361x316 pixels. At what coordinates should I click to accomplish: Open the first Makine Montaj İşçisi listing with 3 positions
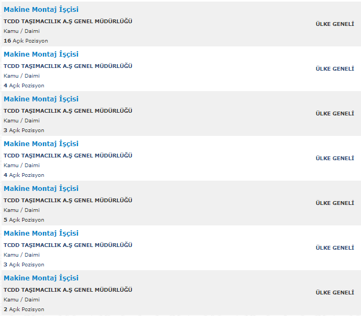click(41, 99)
